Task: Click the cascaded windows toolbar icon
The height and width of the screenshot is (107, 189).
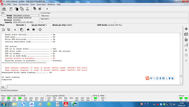Action: click(x=35, y=9)
